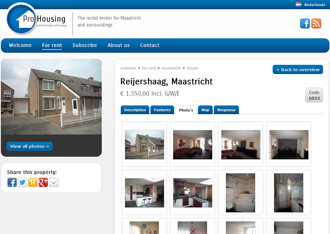Image resolution: width=330 pixels, height=234 pixels.
Task: Share property on Twitter
Action: (x=22, y=182)
